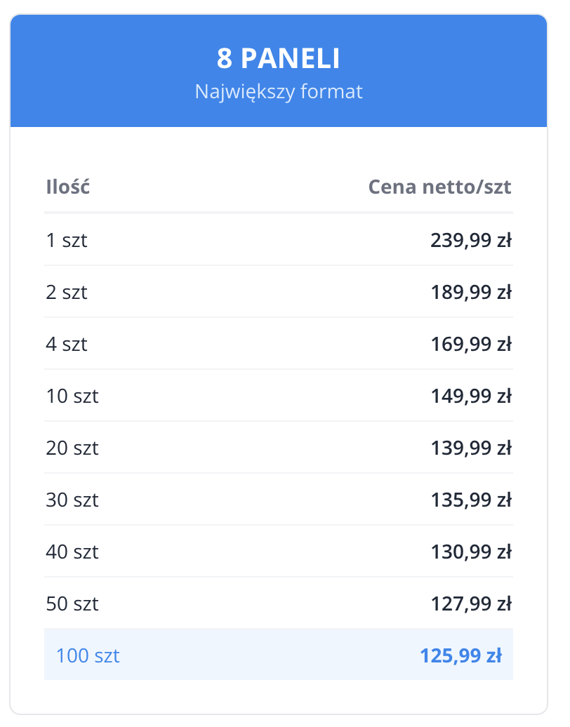Click the 127,99 zł price
This screenshot has height=727, width=570.
(470, 603)
